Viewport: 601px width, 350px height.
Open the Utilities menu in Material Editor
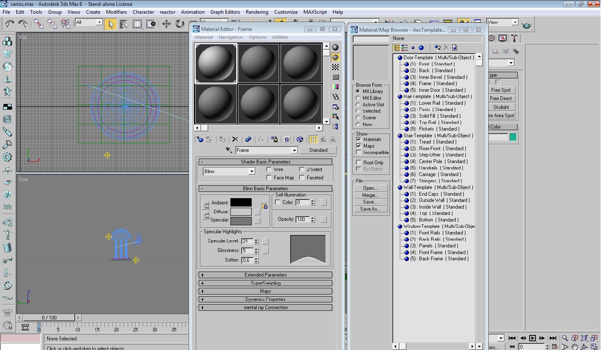[280, 37]
